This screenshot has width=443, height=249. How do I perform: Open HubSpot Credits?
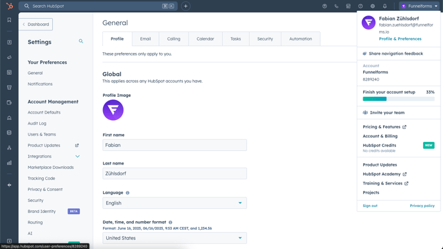(379, 145)
